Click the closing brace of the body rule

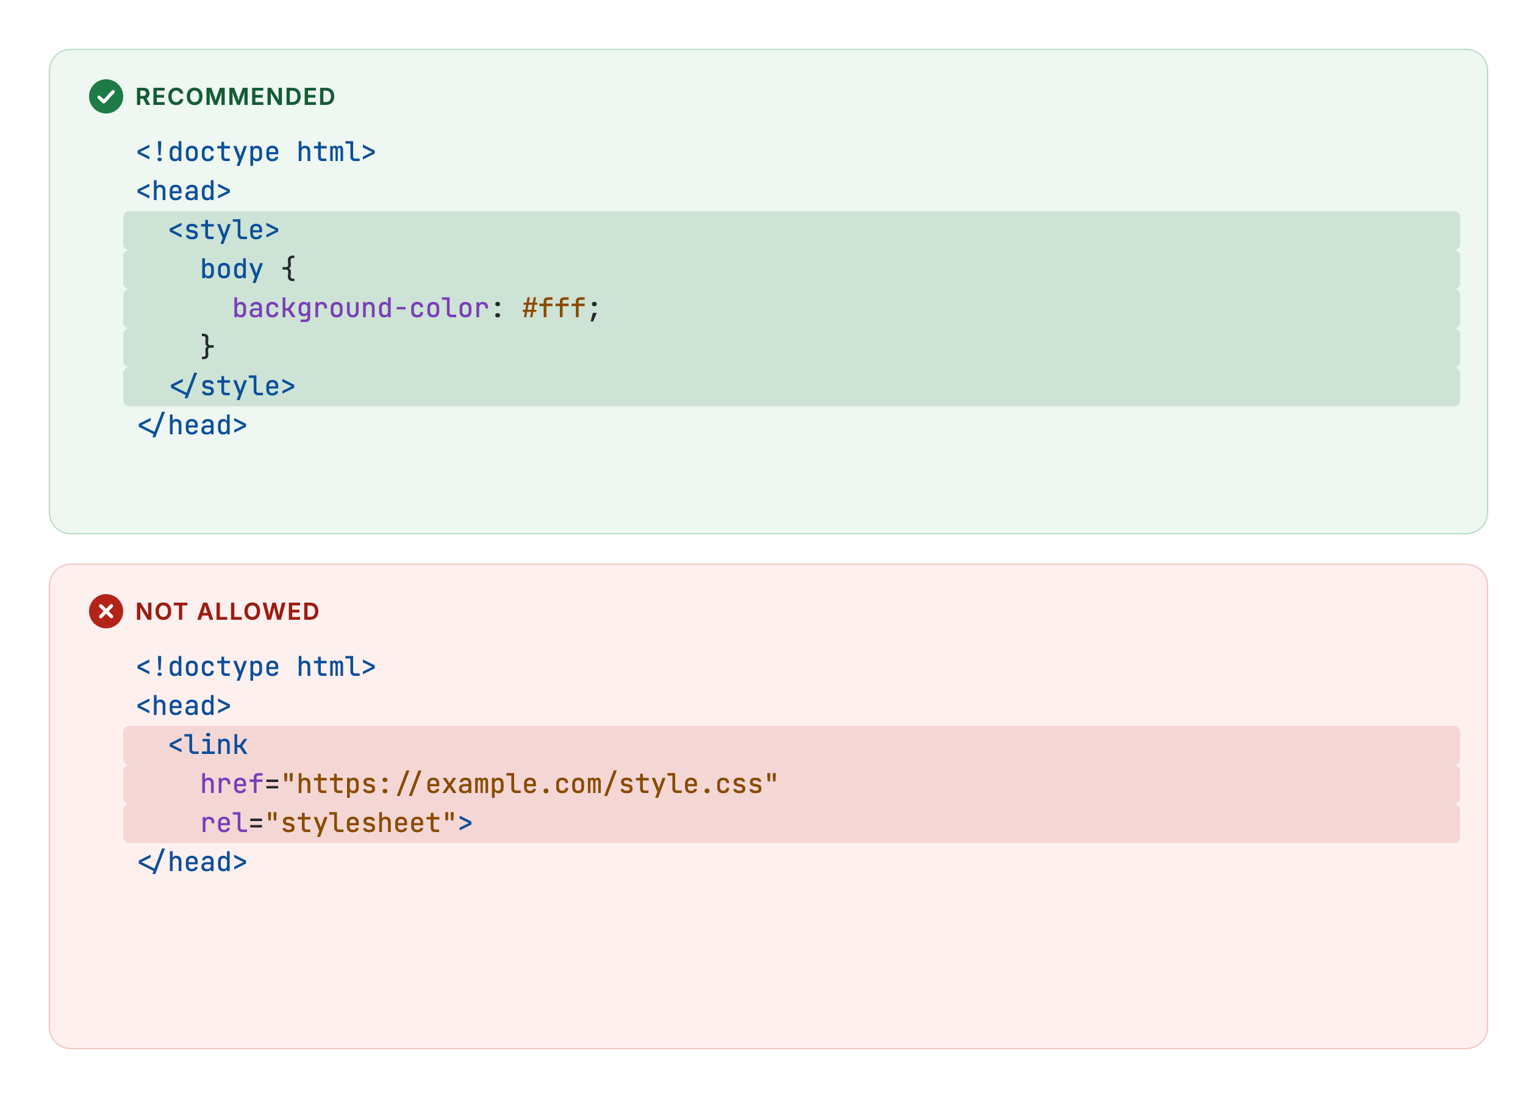(x=207, y=348)
